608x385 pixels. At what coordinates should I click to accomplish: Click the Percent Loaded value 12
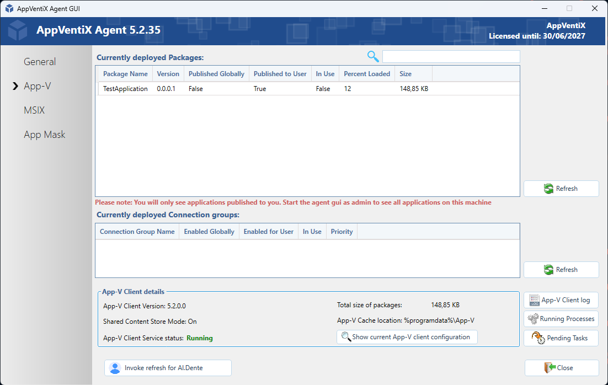pyautogui.click(x=348, y=89)
